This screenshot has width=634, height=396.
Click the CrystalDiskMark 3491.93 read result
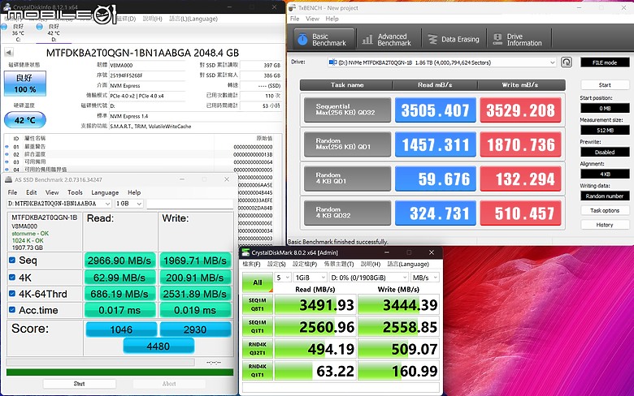click(x=315, y=305)
